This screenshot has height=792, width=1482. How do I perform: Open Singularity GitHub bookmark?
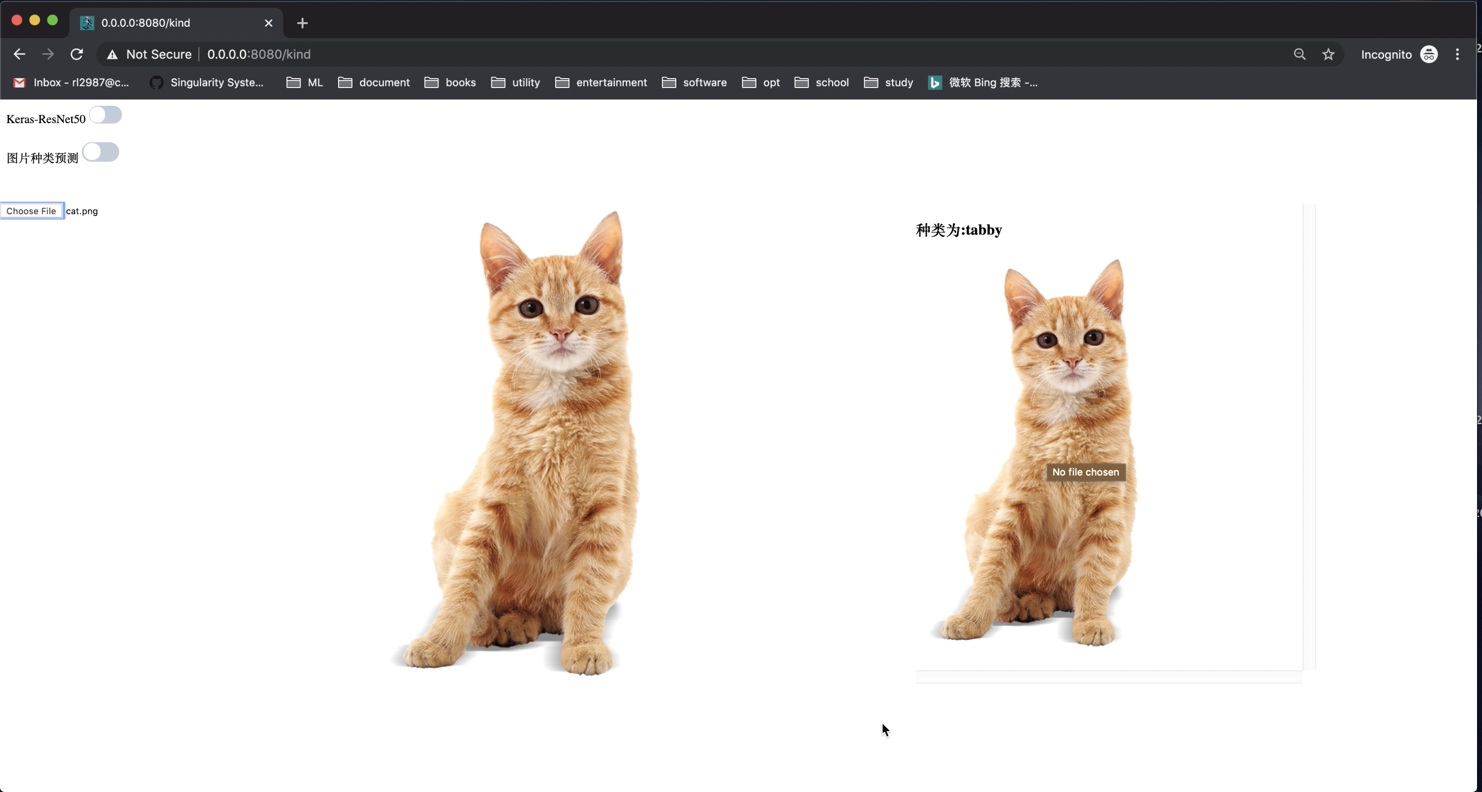point(207,82)
